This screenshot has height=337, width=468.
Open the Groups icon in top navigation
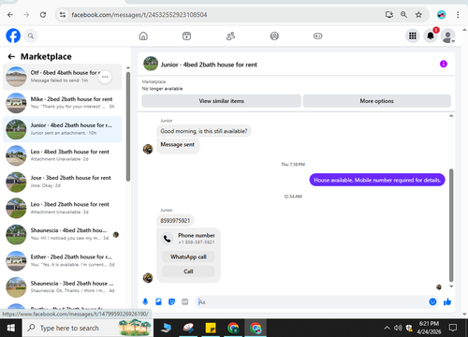coord(274,37)
